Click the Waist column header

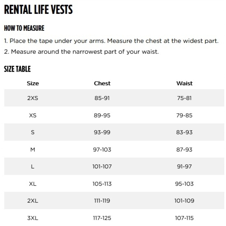click(x=184, y=83)
